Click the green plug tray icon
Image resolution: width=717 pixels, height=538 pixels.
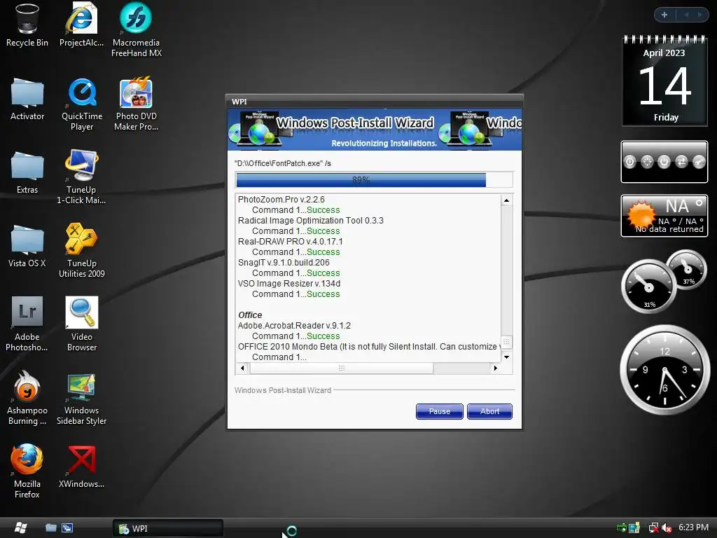(x=622, y=528)
